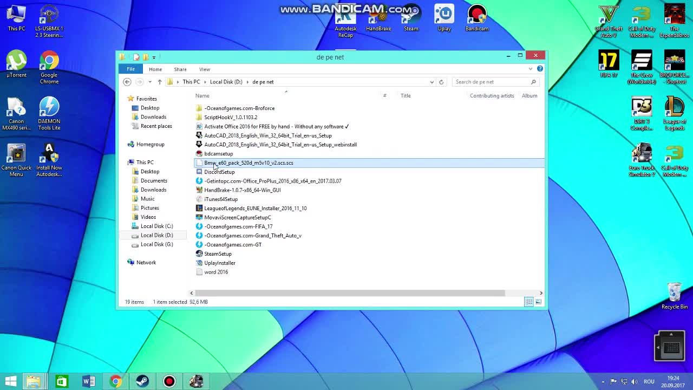Select League of Legends desktop icon
The width and height of the screenshot is (693, 390).
click(x=674, y=114)
